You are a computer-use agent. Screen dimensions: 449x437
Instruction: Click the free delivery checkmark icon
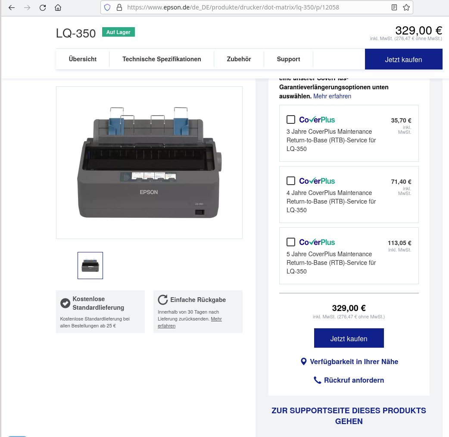(65, 303)
